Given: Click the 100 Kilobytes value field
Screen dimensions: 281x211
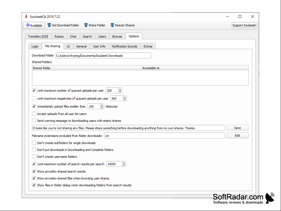Looking at the screenshot, I should [94, 106].
